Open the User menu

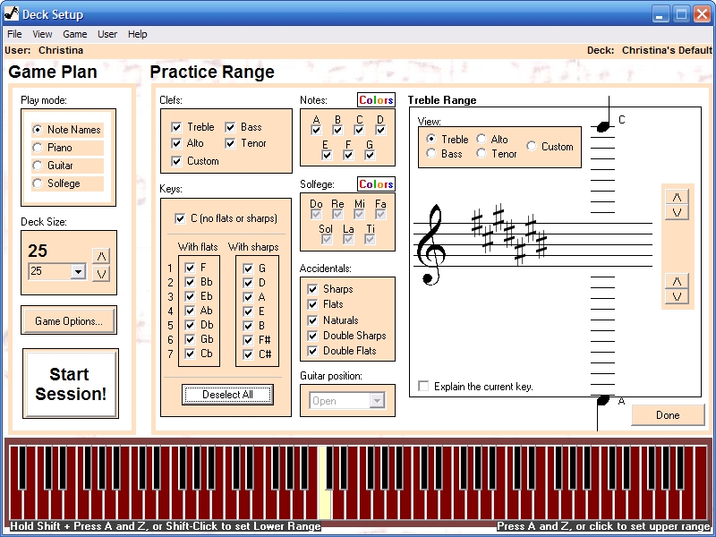(x=107, y=34)
